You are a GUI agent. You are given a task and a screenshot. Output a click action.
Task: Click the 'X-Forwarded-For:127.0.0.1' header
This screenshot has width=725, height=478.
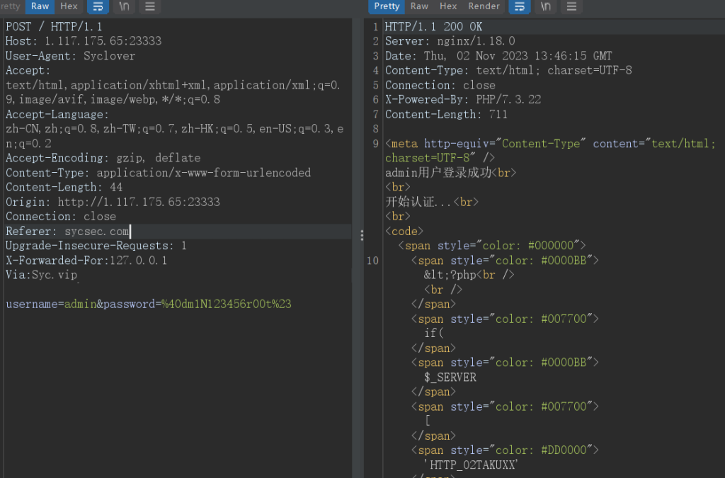86,261
